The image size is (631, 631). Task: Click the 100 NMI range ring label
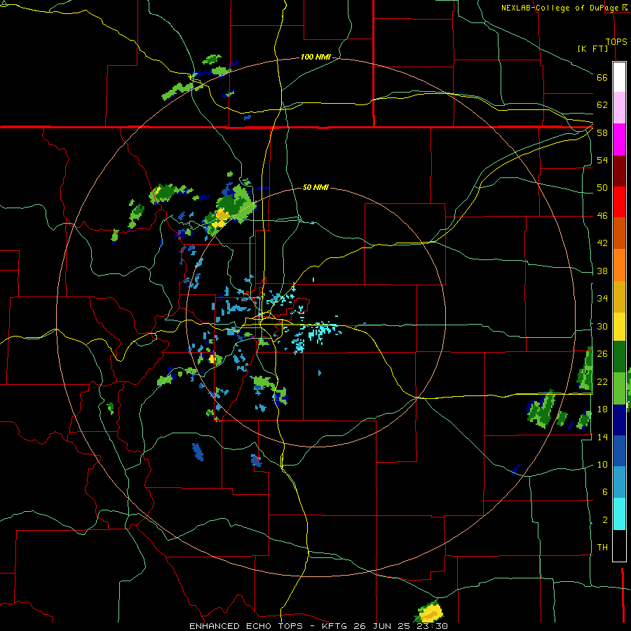tap(315, 57)
